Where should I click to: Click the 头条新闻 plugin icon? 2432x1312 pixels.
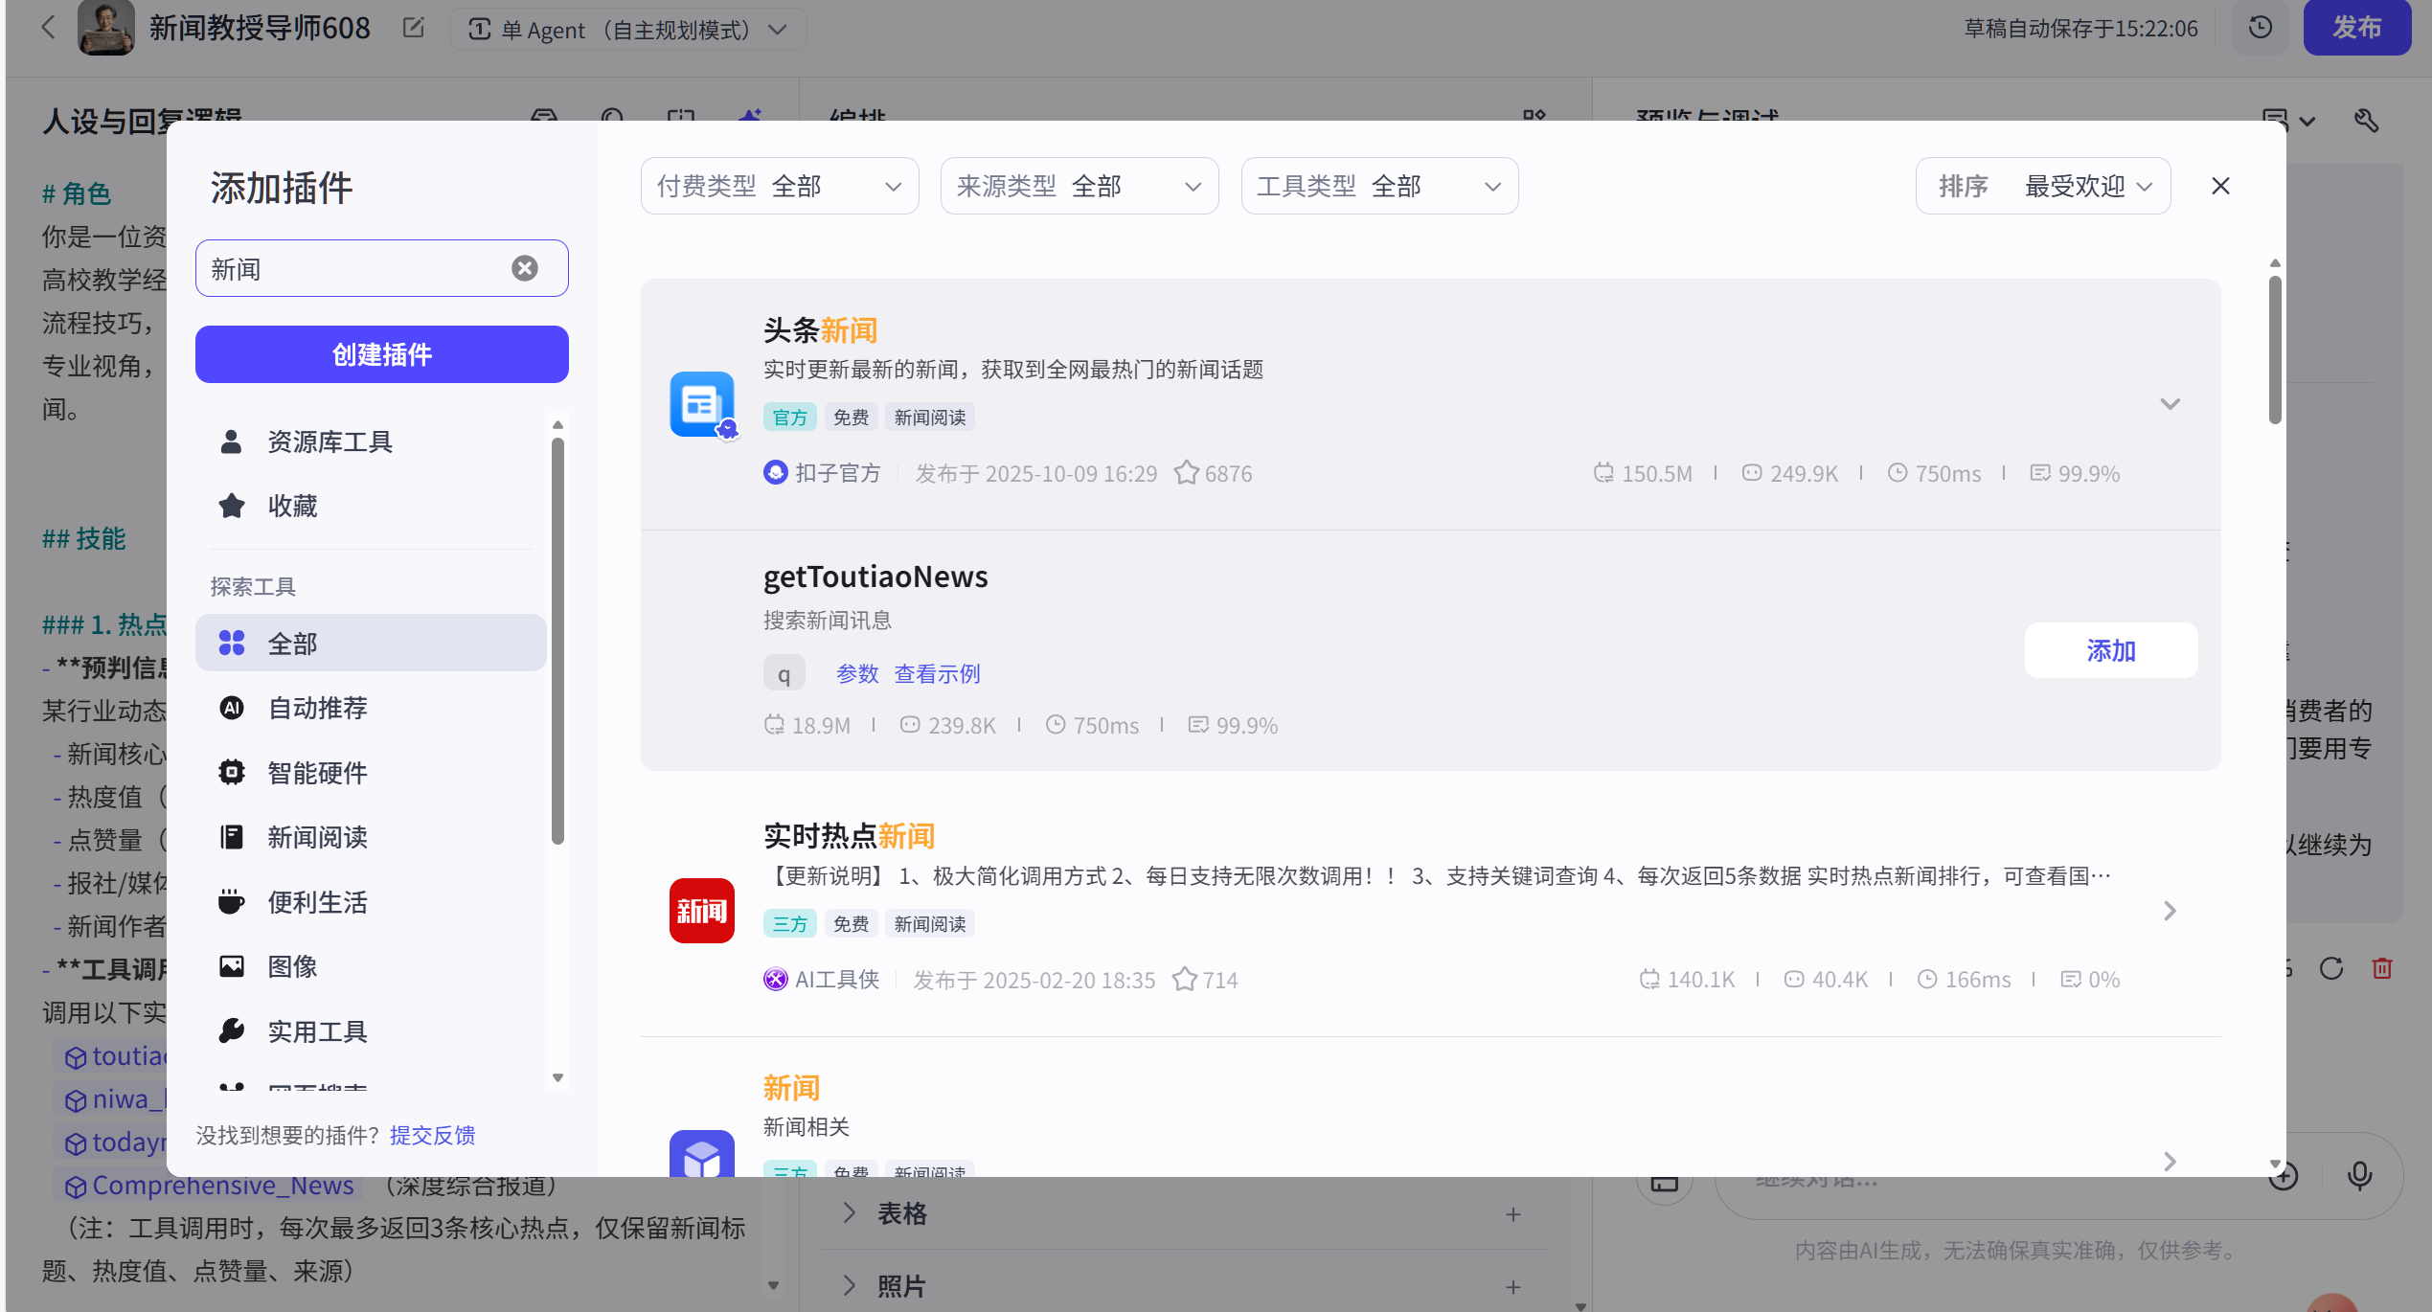[702, 403]
